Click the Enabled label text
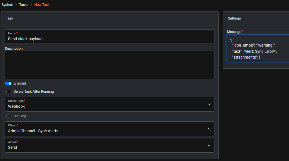The width and height of the screenshot is (289, 161). pyautogui.click(x=20, y=83)
